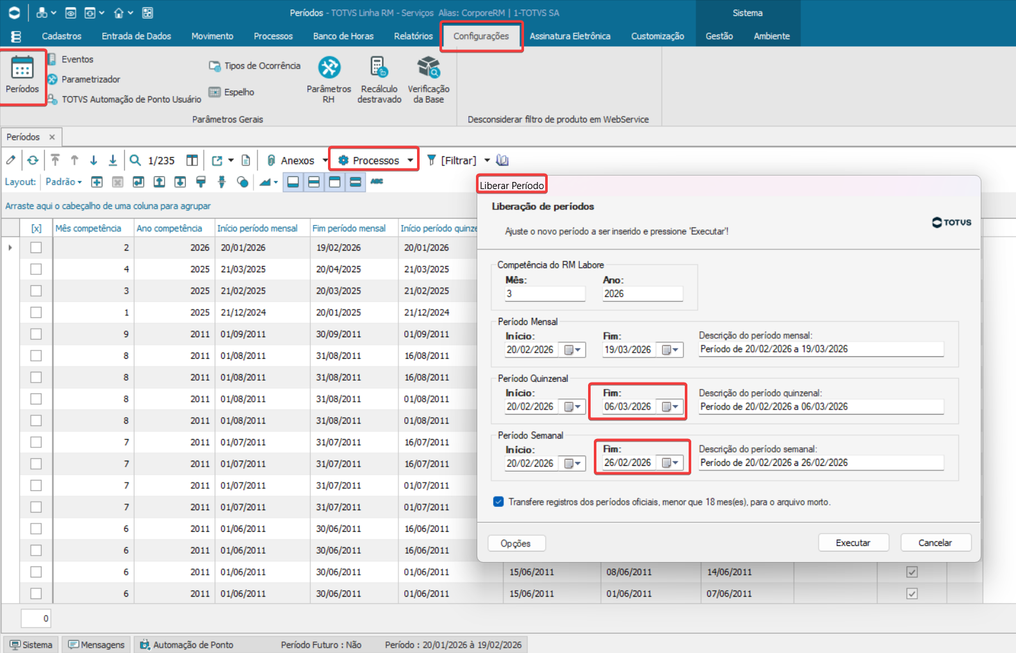Click the Opções button

pyautogui.click(x=516, y=543)
